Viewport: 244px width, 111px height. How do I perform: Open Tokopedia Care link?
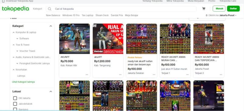coord(228,1)
